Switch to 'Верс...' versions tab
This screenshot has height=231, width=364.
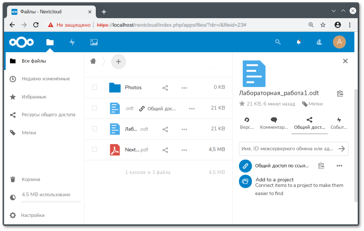pyautogui.click(x=247, y=123)
